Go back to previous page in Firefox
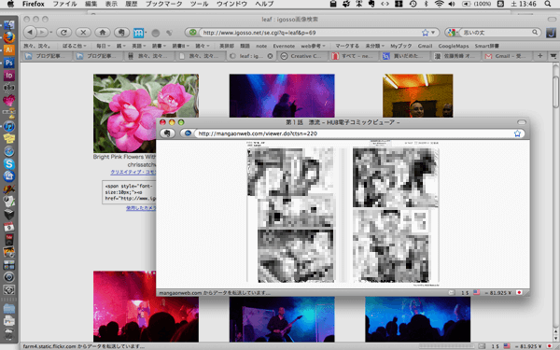This screenshot has height=350, width=560. point(31,33)
